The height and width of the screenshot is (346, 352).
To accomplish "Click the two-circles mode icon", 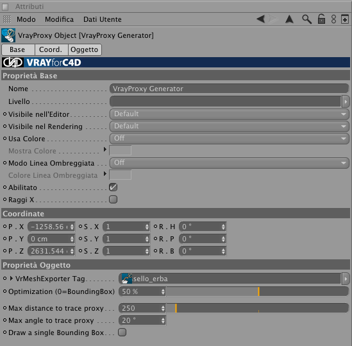I will [x=334, y=19].
